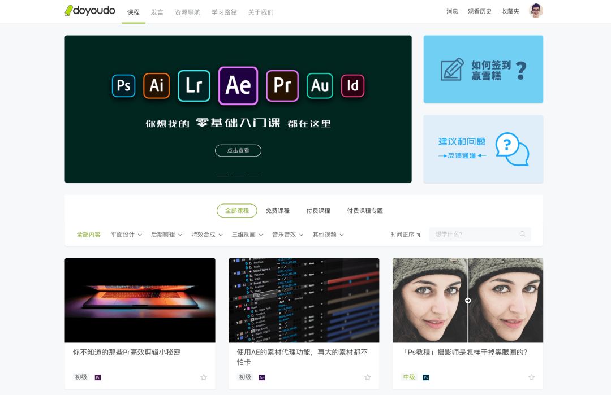Expand the 音乐音效 dropdown
Screen dimensions: 611x395
coord(287,235)
